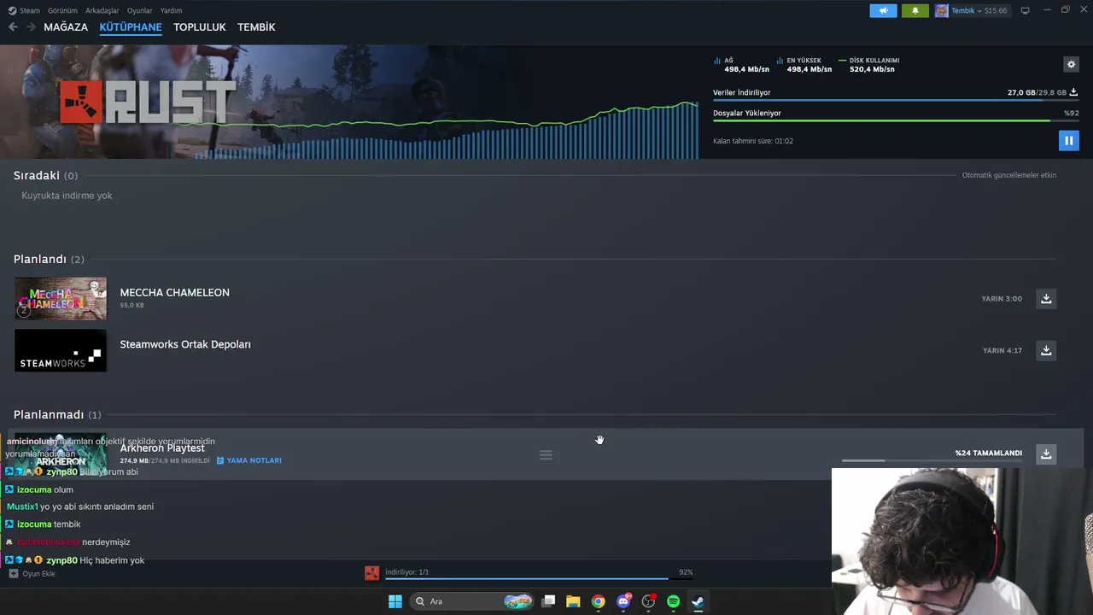
Task: Click the Arkheron Playtest title
Action: click(x=162, y=448)
